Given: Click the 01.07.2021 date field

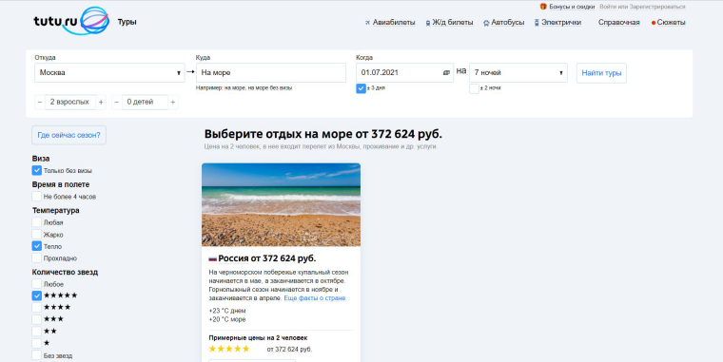Looking at the screenshot, I should (405, 73).
